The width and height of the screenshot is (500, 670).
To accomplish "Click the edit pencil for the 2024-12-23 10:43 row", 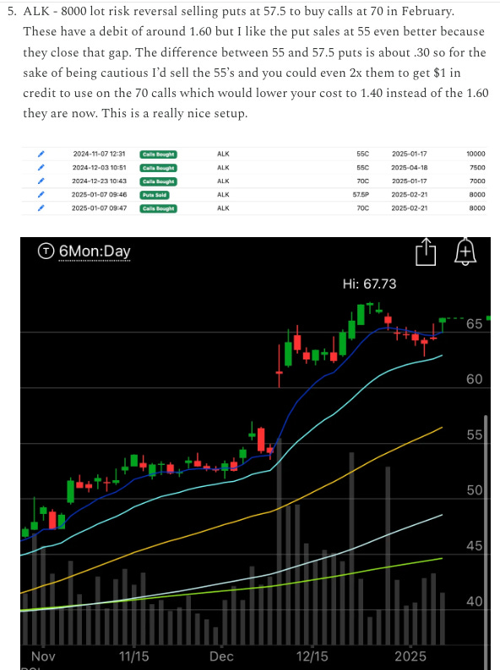I will [x=41, y=181].
